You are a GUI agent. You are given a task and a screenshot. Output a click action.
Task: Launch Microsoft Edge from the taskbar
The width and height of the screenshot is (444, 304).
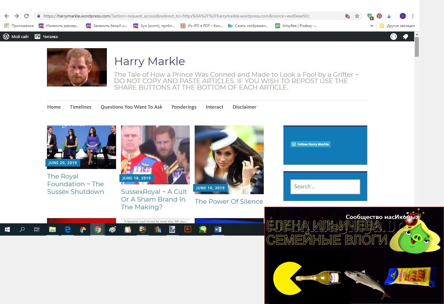click(68, 229)
